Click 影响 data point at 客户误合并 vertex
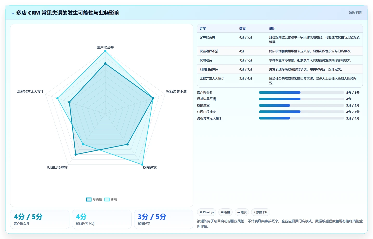The height and width of the screenshot is (239, 373). [105, 51]
